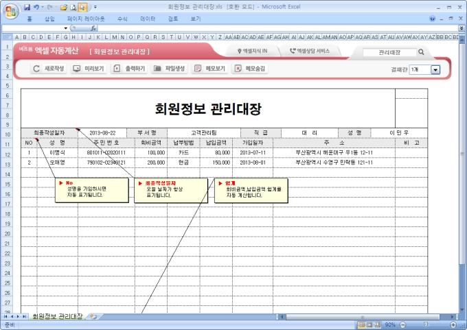Click the name cell 오재영

pyautogui.click(x=57, y=163)
